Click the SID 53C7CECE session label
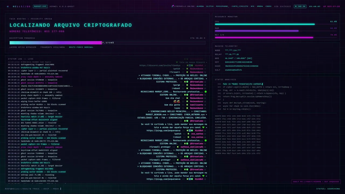The image size is (345, 194). point(283,6)
